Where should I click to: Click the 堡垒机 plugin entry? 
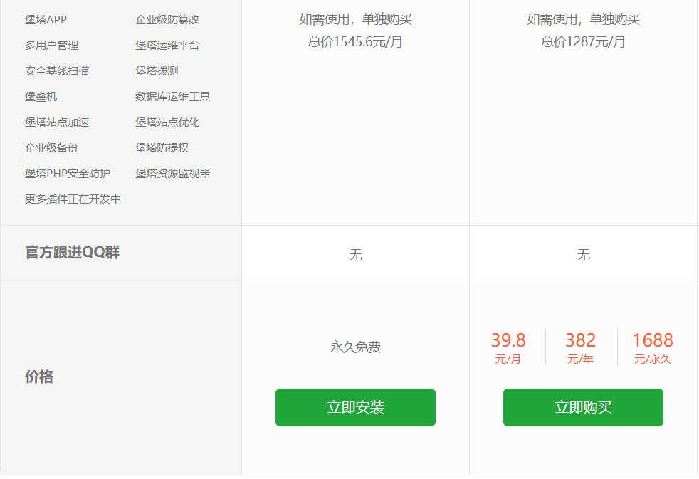tap(41, 97)
